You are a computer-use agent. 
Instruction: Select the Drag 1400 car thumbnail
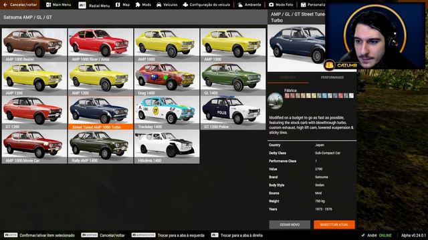167,79
